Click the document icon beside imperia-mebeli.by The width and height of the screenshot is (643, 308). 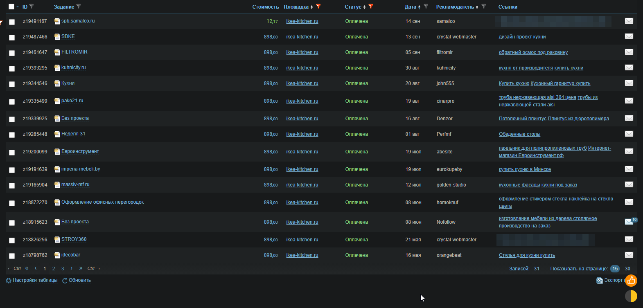point(57,169)
